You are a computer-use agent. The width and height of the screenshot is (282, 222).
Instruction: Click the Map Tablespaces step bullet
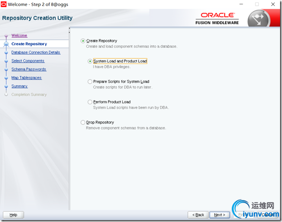(6, 78)
